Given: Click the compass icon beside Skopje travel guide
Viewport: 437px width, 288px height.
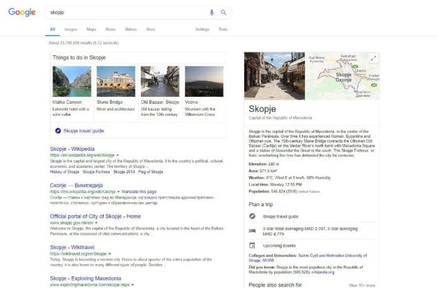Looking at the screenshot, I should 58,130.
